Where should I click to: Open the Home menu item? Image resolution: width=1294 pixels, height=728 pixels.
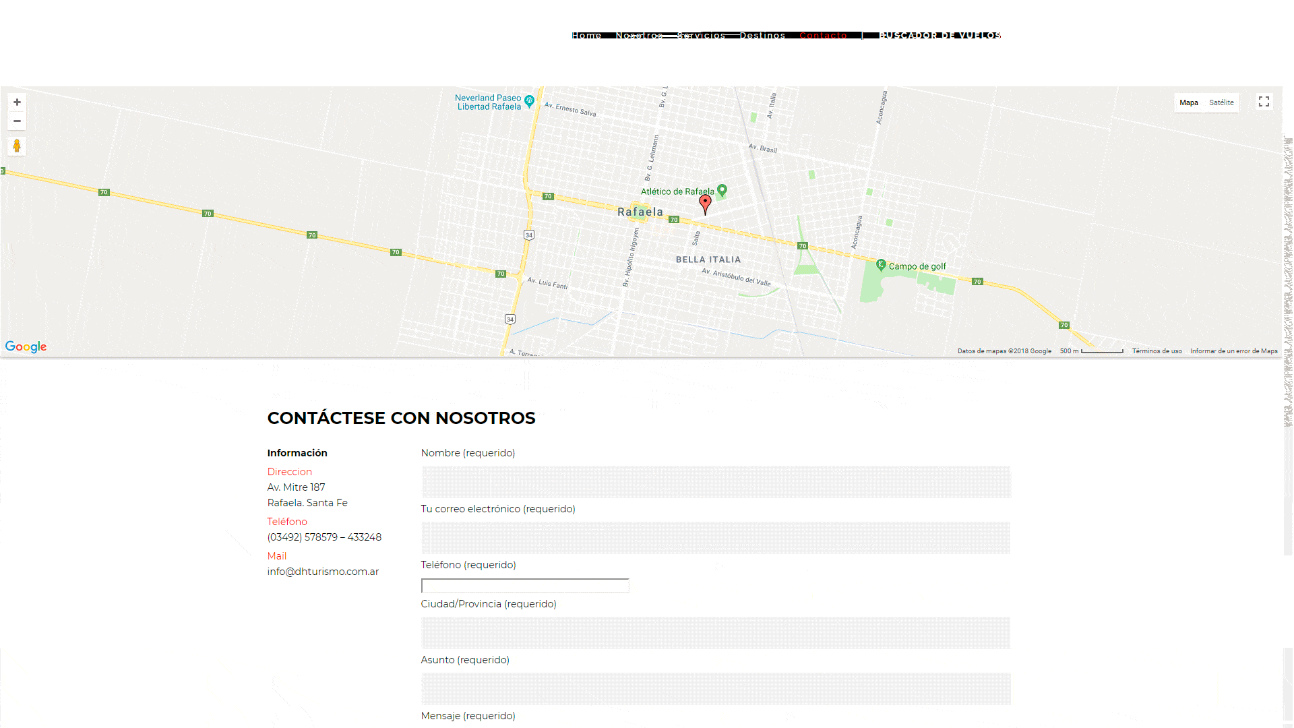(586, 35)
